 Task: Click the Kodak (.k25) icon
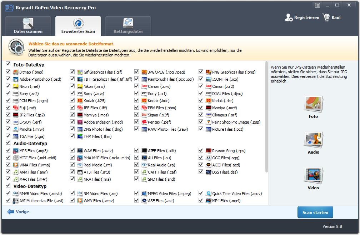pyautogui.click(x=80, y=100)
